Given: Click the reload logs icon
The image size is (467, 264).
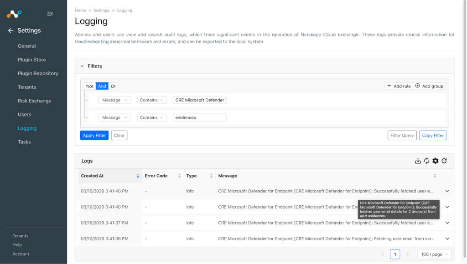Looking at the screenshot, I should [444, 161].
